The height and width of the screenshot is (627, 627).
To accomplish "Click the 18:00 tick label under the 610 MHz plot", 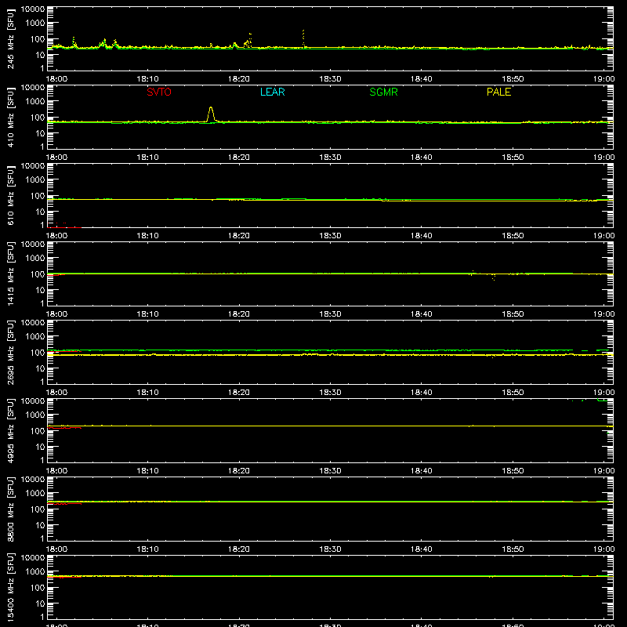I will (56, 236).
